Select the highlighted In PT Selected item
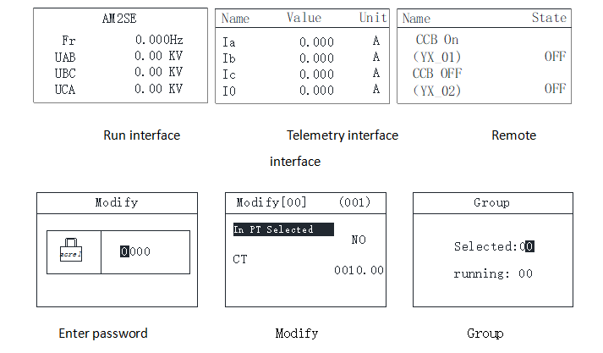The image size is (603, 353). (x=282, y=229)
